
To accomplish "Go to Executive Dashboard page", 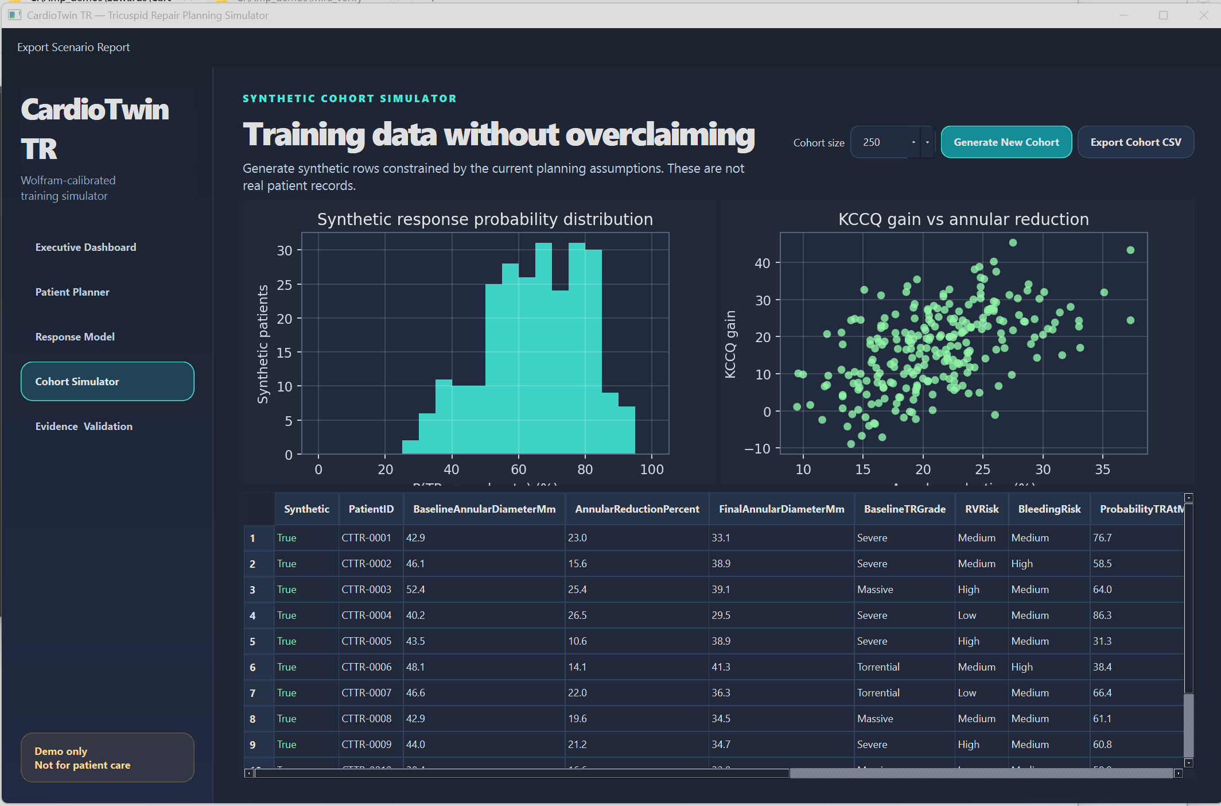I will pos(107,247).
